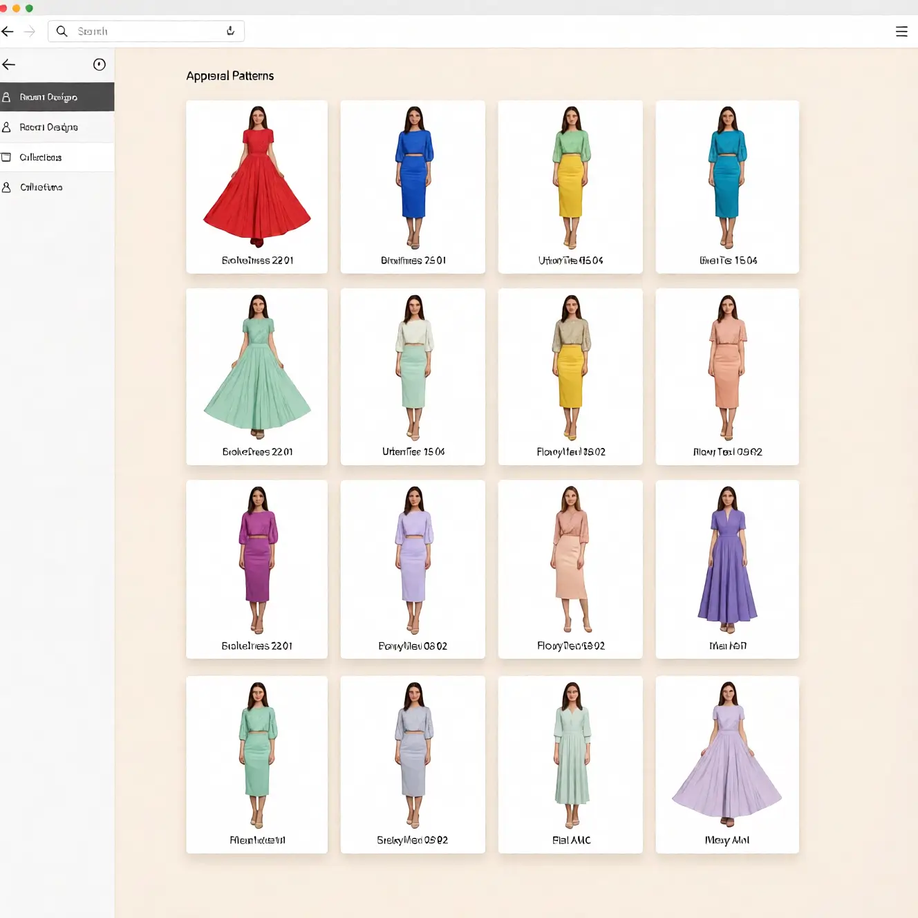Click the browser back arrow in the top toolbar
This screenshot has width=918, height=918.
point(8,31)
